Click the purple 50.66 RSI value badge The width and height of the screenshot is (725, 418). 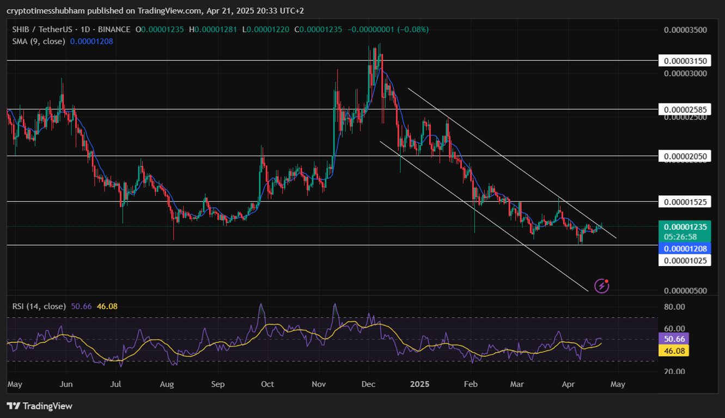(x=674, y=339)
